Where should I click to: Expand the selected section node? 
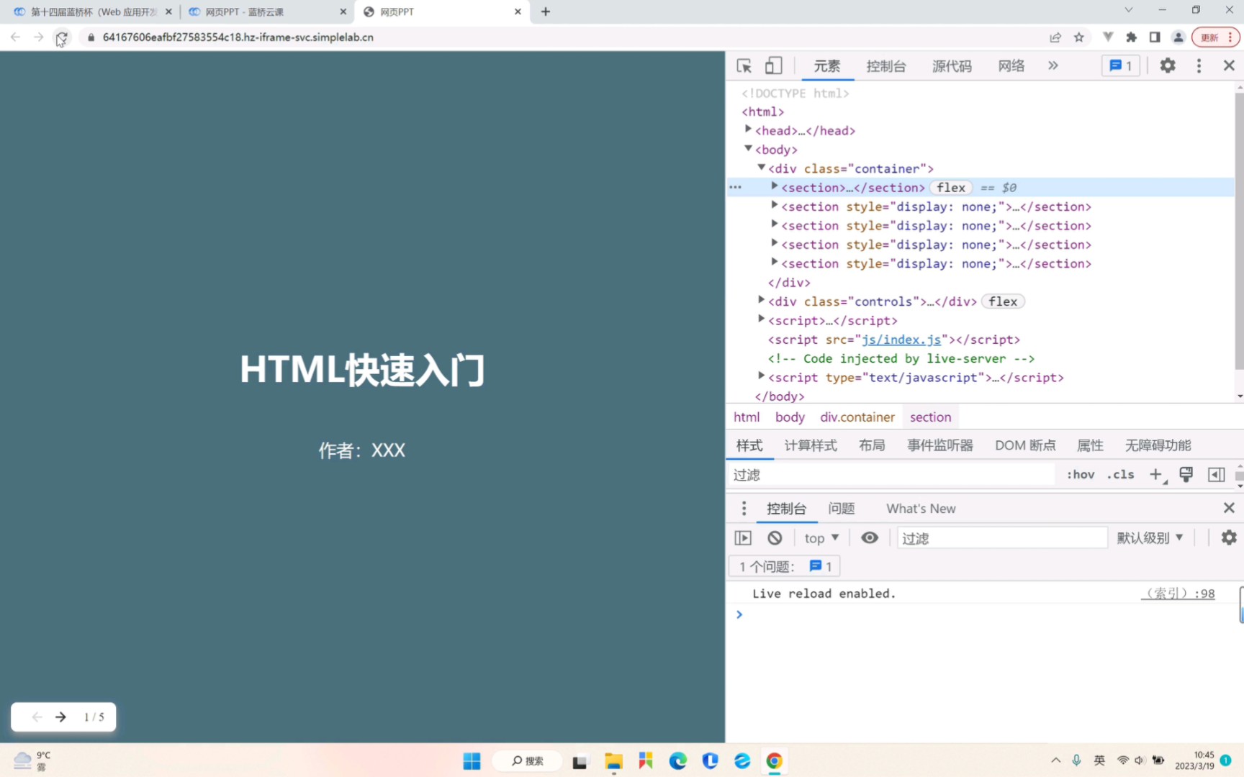774,186
